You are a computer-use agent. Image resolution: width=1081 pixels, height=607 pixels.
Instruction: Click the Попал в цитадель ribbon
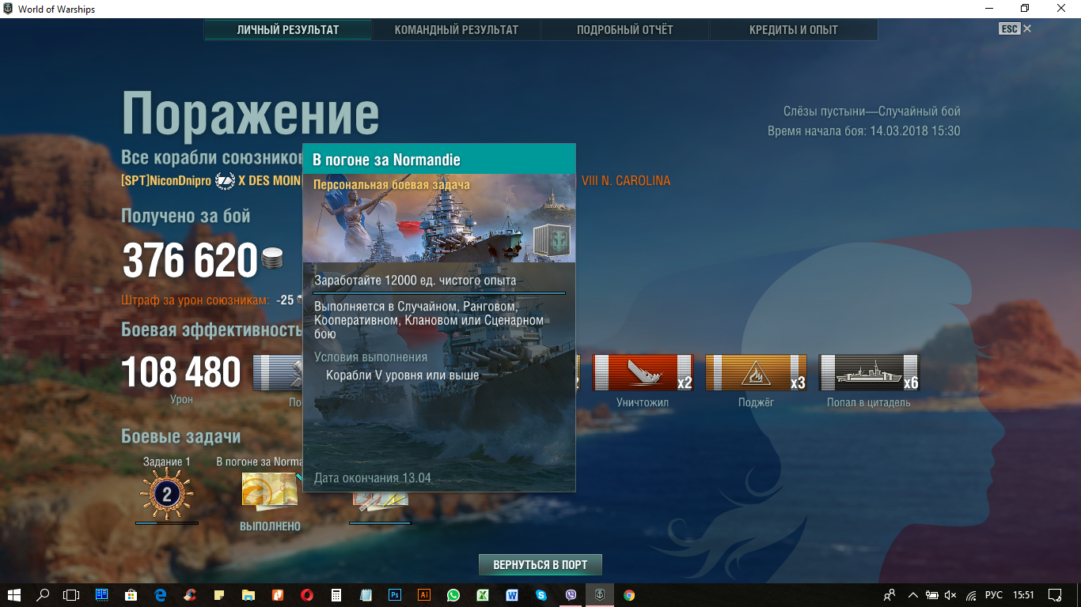click(868, 373)
